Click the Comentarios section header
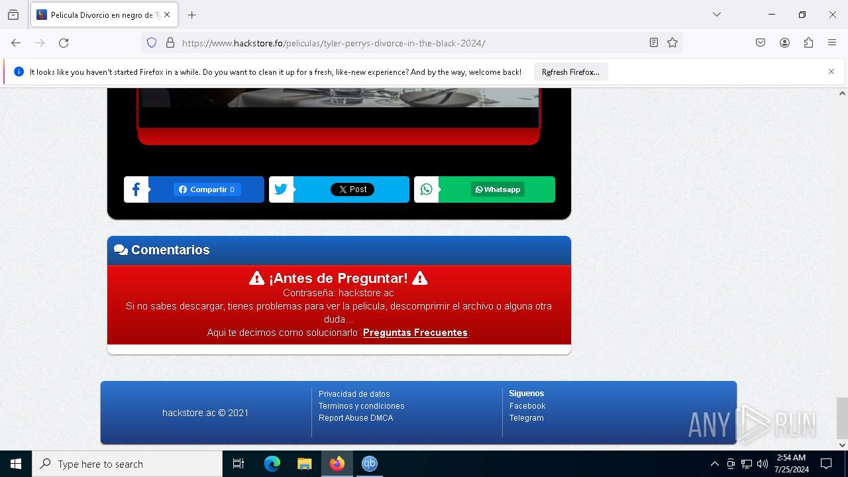 pos(339,250)
